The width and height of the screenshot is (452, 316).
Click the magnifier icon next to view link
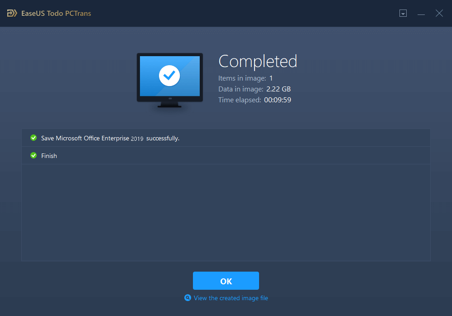(x=188, y=298)
